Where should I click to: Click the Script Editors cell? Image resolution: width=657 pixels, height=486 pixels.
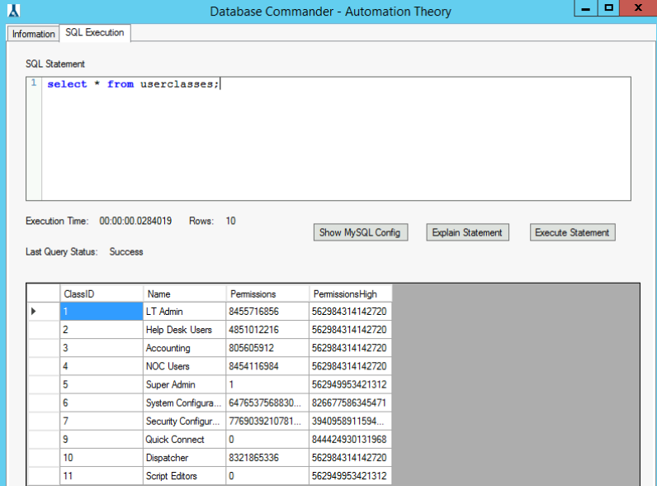[185, 476]
